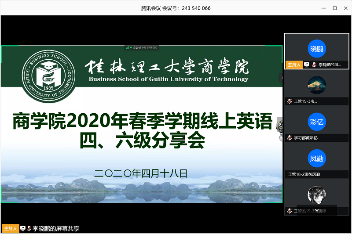
Task: Click muted mic icon beside 工管19-3韦
Action: tap(289, 101)
